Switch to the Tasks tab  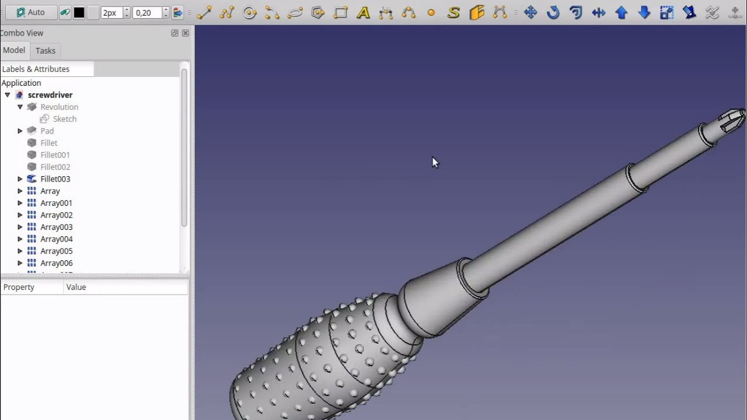click(46, 51)
